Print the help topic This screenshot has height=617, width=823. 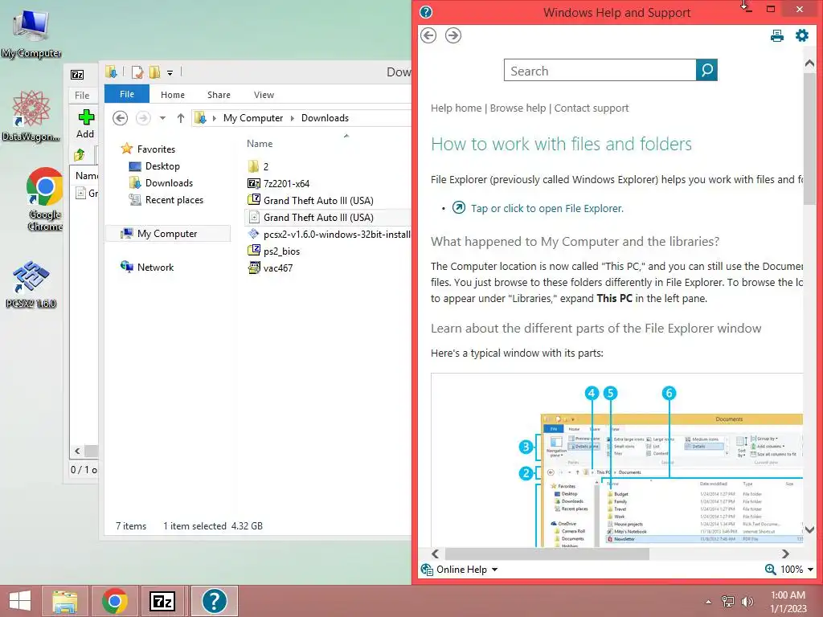(x=777, y=35)
